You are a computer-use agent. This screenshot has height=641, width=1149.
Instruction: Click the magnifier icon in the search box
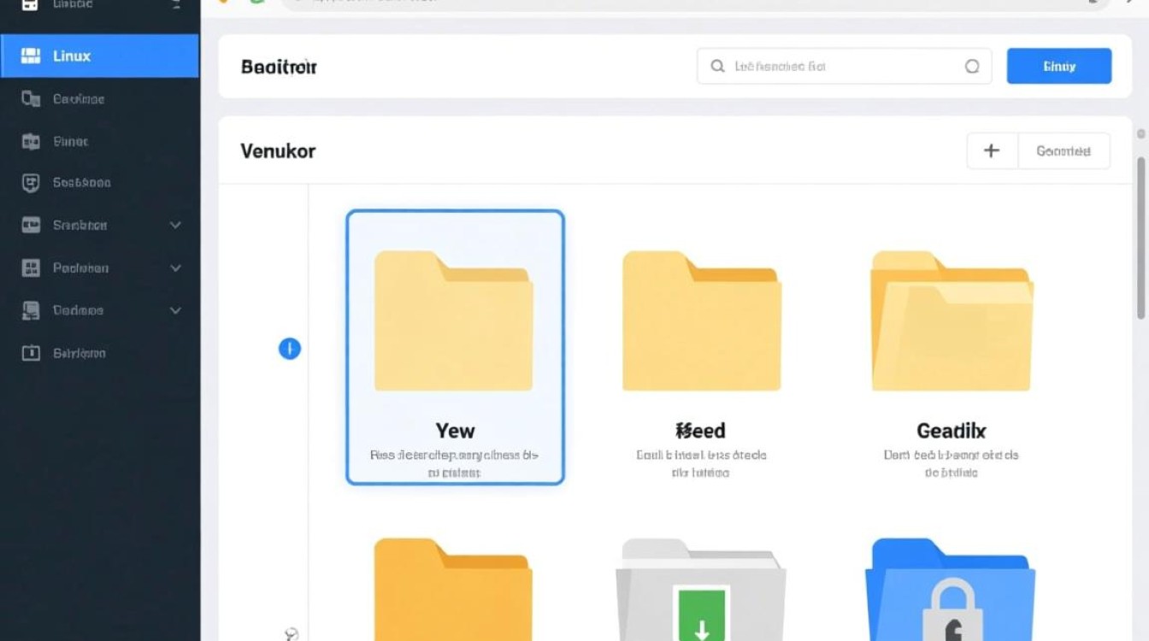tap(717, 67)
